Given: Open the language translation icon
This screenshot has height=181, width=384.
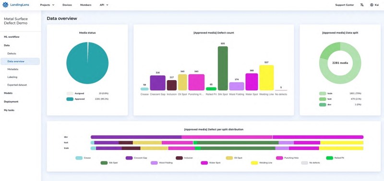Looking at the screenshot, I should [362, 5].
